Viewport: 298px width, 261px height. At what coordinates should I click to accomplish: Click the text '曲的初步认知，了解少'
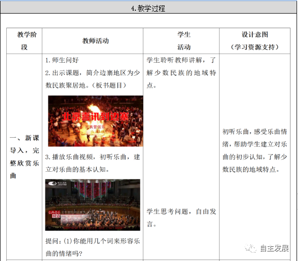click(255, 157)
